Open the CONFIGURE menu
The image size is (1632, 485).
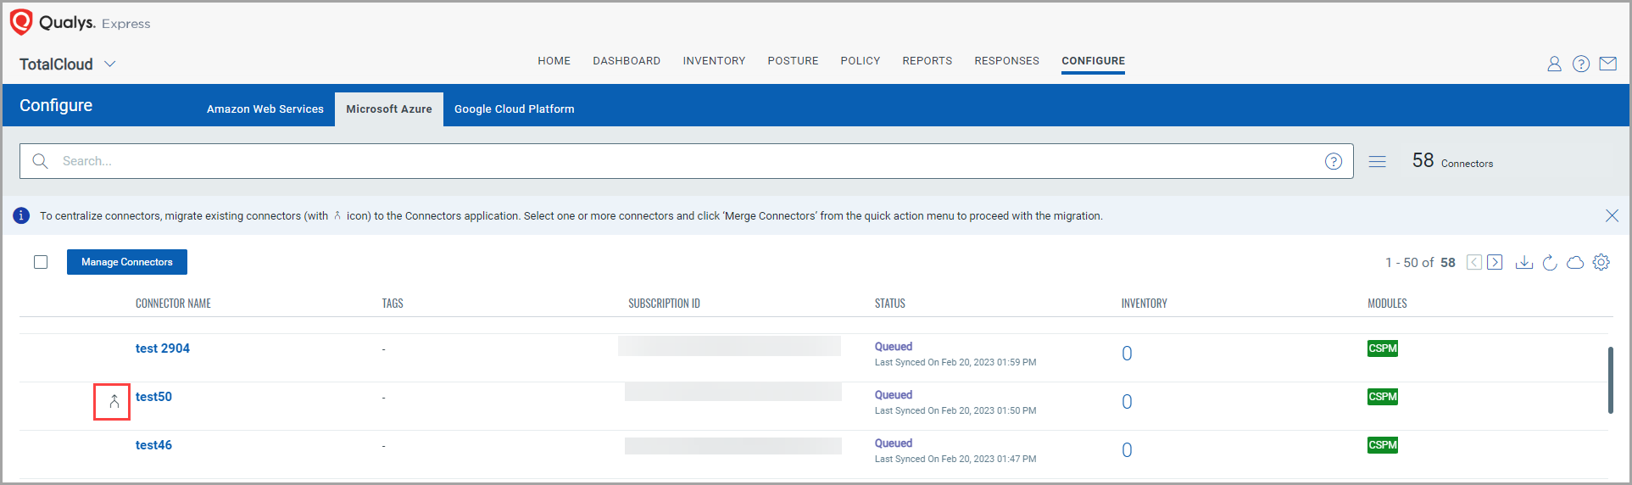1093,61
